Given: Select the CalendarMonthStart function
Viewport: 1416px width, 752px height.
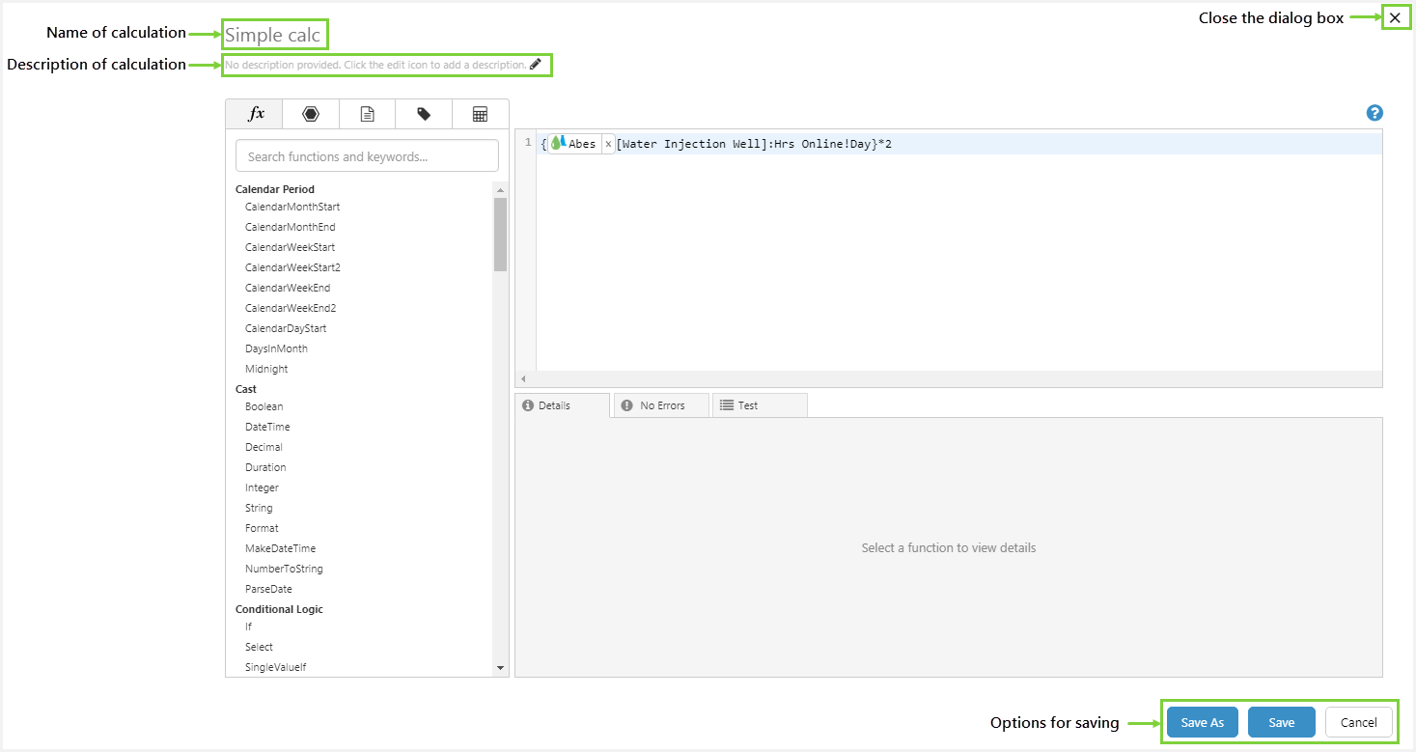Looking at the screenshot, I should [292, 207].
